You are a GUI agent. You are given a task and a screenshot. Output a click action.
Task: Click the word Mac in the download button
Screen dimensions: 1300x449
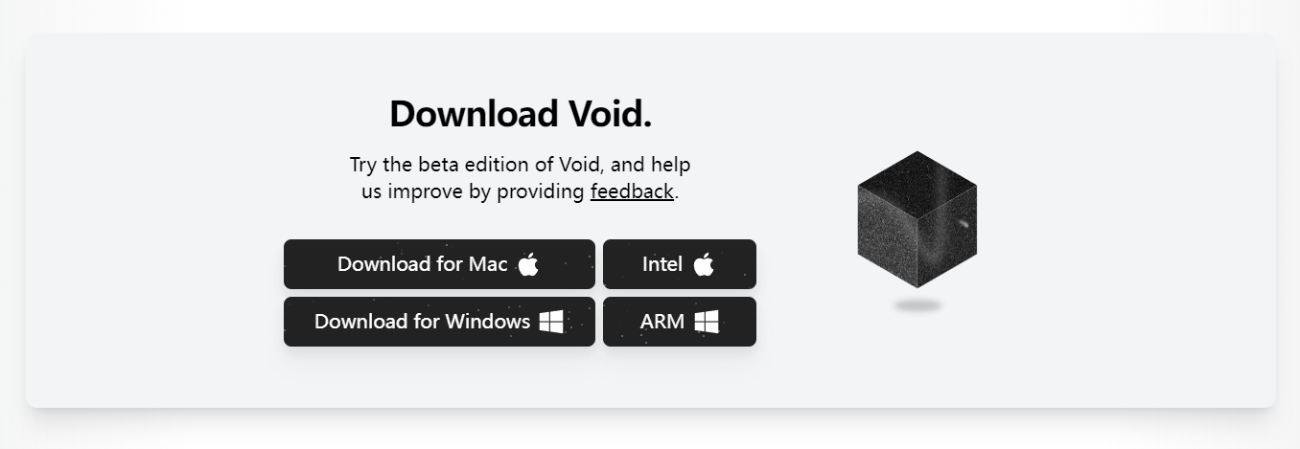pyautogui.click(x=488, y=264)
